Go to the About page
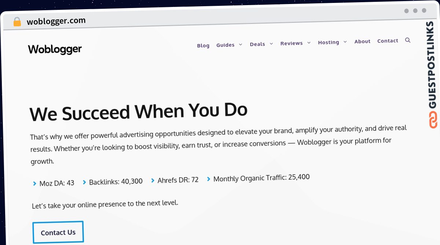The height and width of the screenshot is (245, 440). 362,41
